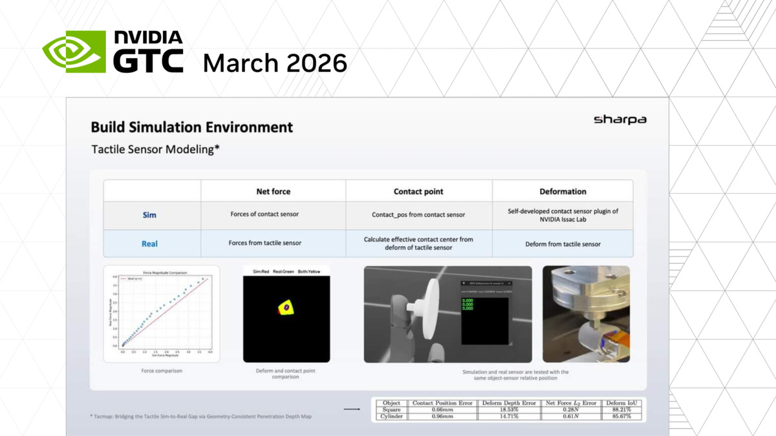Select the "Build Simulation Environment" heading
The width and height of the screenshot is (776, 436).
pos(192,127)
